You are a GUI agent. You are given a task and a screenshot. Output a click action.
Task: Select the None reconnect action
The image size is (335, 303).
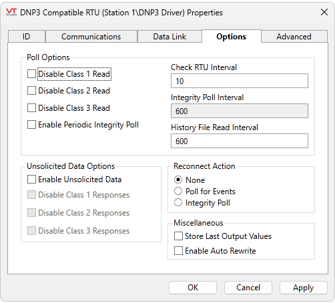pyautogui.click(x=178, y=180)
